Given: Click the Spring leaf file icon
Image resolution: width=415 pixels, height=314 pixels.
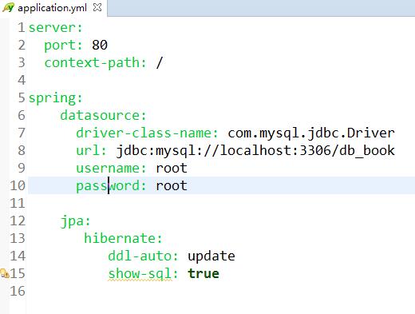Looking at the screenshot, I should [8, 8].
